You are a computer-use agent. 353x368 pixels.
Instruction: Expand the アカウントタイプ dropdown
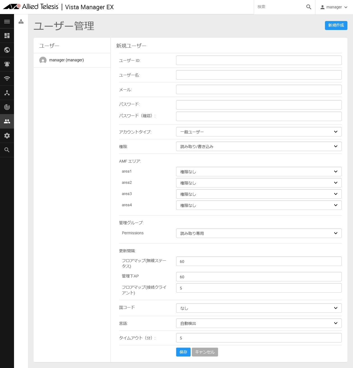[x=259, y=132]
